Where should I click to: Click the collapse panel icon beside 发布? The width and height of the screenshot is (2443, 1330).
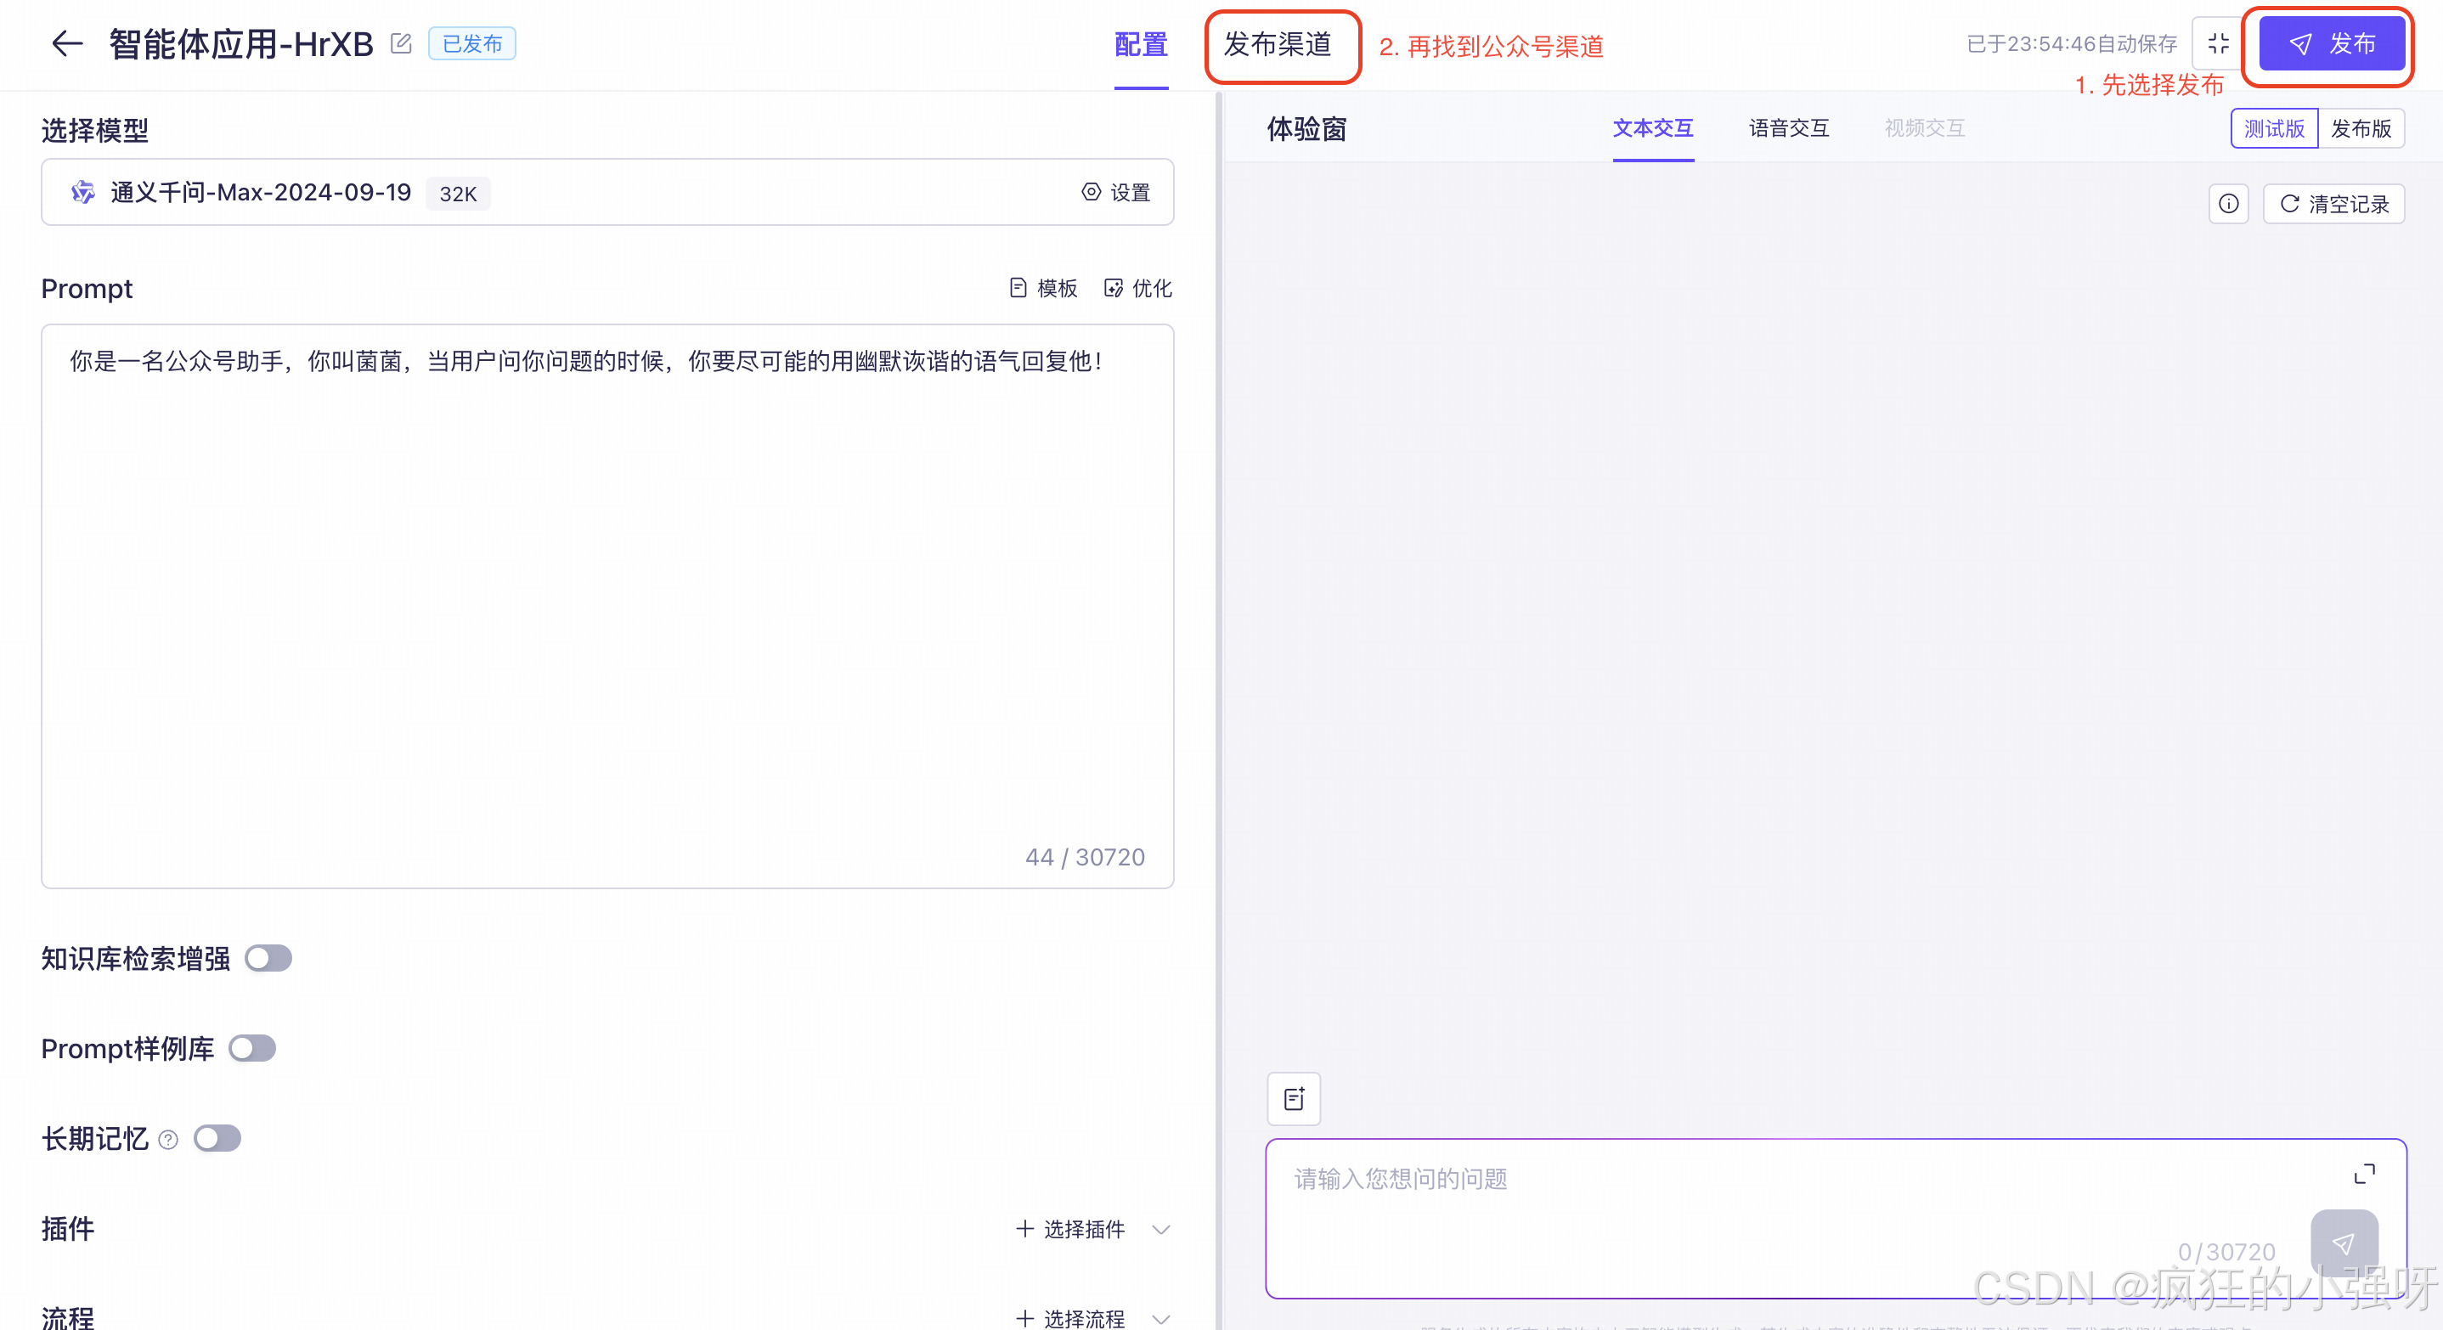tap(2218, 43)
